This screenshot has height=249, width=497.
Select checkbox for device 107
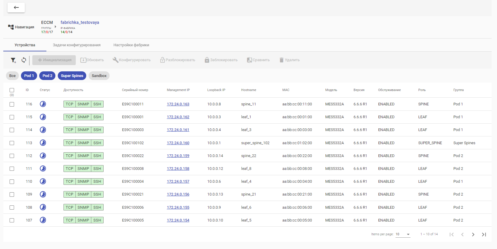[x=12, y=220]
